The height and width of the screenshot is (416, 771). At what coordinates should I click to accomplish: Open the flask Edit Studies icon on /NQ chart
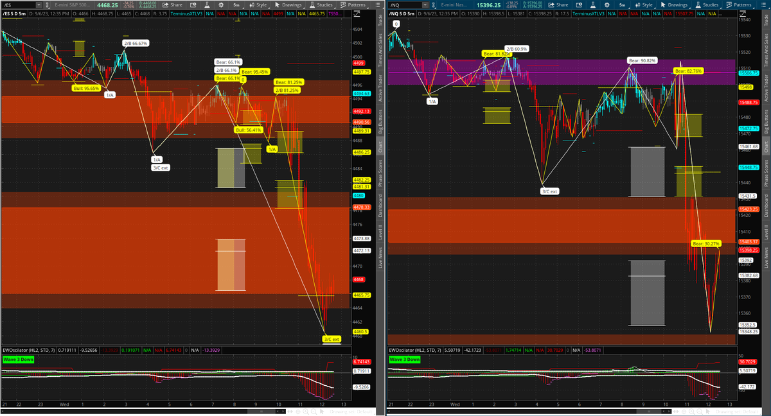point(592,5)
